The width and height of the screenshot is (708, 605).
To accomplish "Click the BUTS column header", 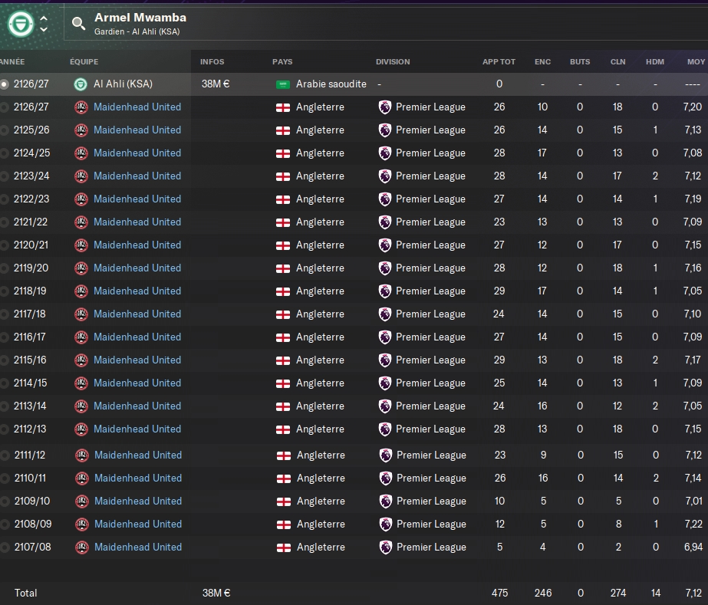I will coord(580,62).
